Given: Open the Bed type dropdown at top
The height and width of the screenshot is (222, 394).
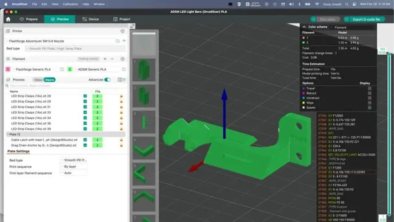Looking at the screenshot, I should [76, 49].
